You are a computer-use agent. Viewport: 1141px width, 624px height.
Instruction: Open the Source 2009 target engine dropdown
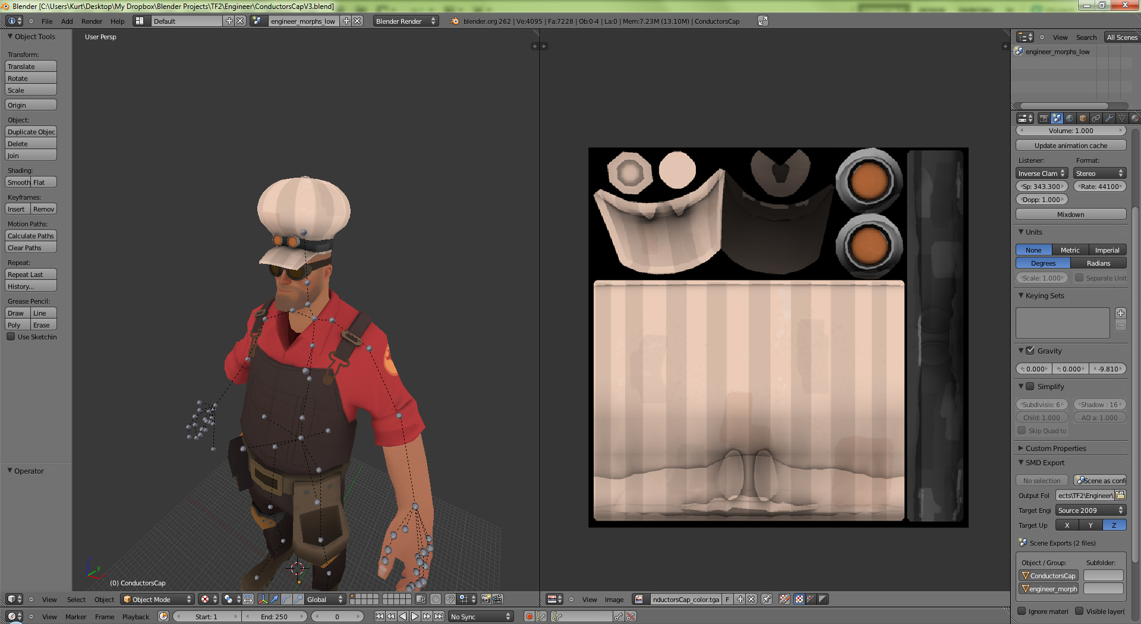pos(1090,510)
